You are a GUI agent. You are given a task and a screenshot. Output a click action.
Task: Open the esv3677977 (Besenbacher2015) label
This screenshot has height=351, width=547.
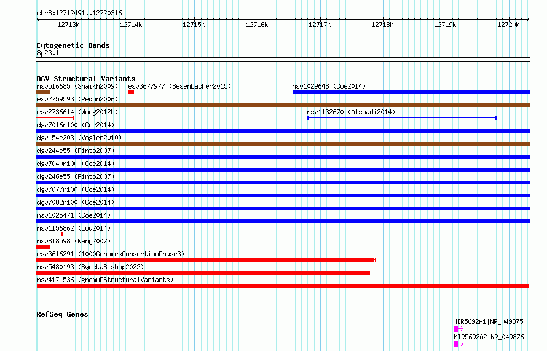[179, 86]
